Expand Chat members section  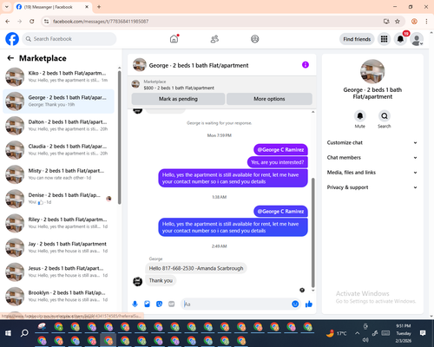tap(372, 158)
